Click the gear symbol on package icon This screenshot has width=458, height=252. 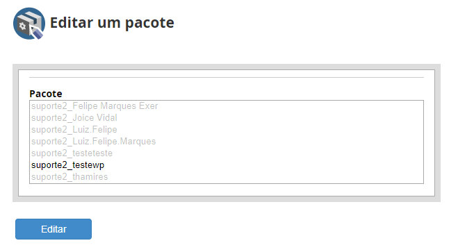tap(22, 26)
